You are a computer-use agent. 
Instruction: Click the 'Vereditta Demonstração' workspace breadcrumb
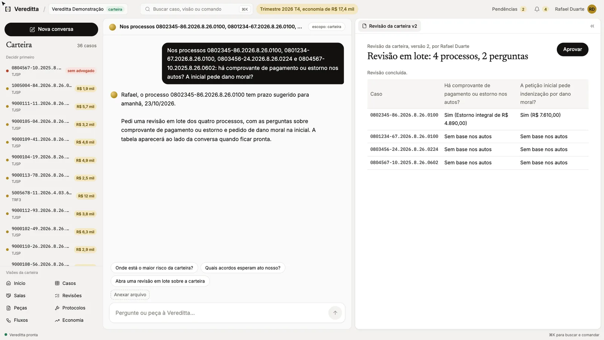pos(88,9)
